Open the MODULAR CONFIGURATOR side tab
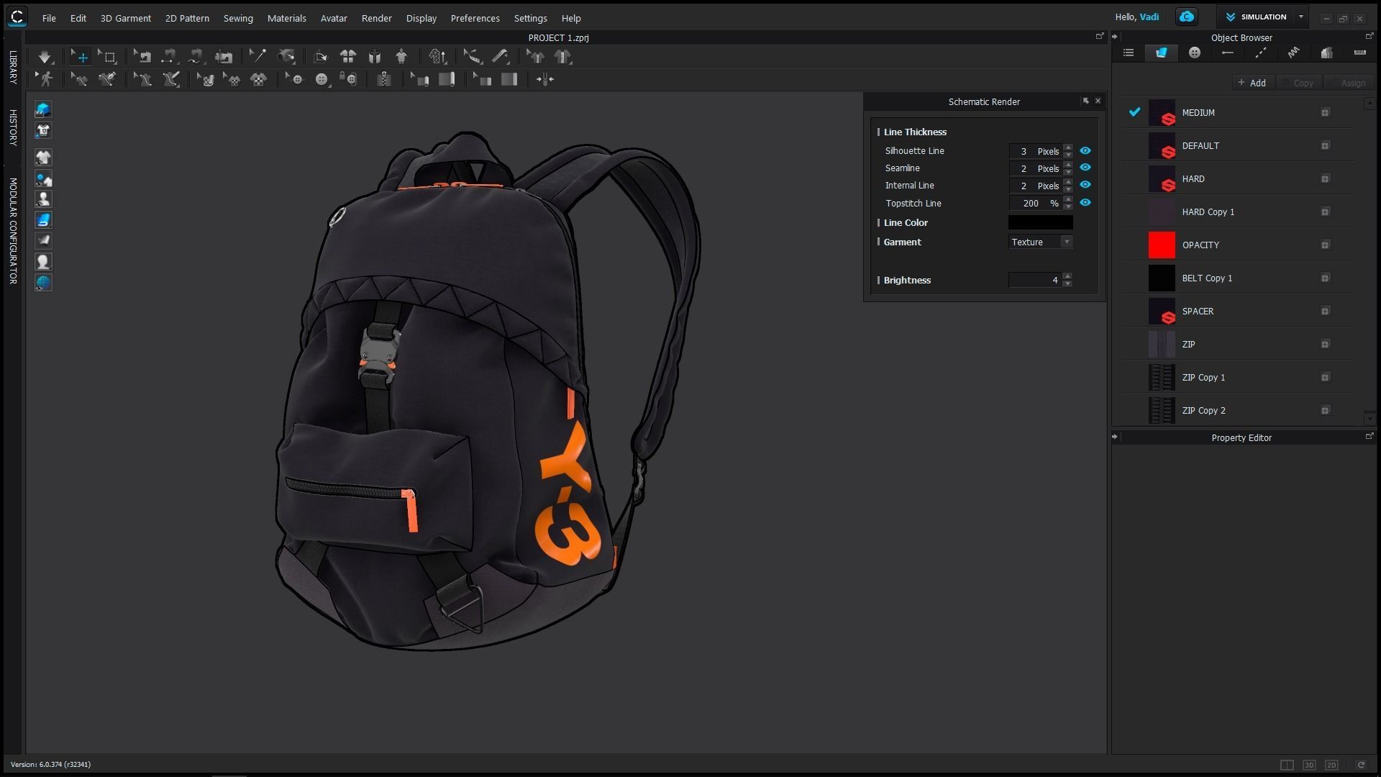 (12, 231)
